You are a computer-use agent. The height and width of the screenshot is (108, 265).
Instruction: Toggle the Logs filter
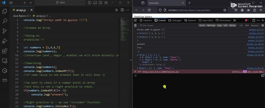219,25
